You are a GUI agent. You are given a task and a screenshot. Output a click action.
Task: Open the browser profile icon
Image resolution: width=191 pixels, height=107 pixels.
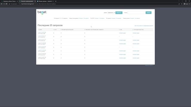187,4
